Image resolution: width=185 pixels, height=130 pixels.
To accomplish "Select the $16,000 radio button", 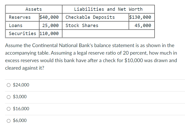I will (x=8, y=109).
